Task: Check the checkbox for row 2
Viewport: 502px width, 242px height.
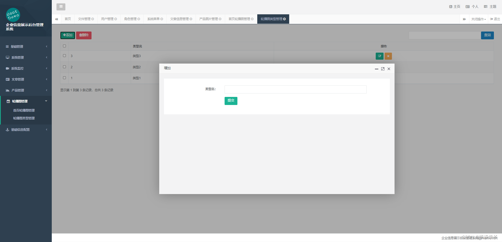Action: click(64, 67)
